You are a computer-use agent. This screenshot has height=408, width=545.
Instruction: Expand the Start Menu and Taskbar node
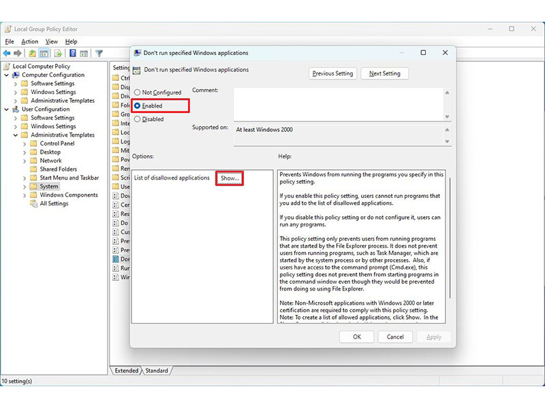(25, 178)
